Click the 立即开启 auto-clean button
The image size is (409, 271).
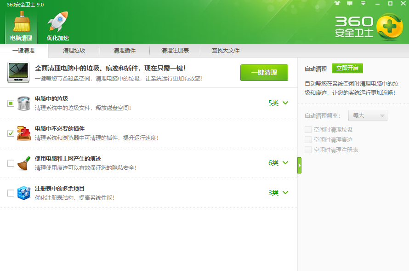point(347,68)
